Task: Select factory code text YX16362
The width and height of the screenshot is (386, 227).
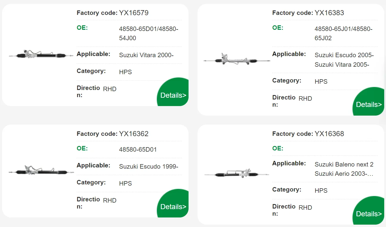Action: [x=134, y=134]
